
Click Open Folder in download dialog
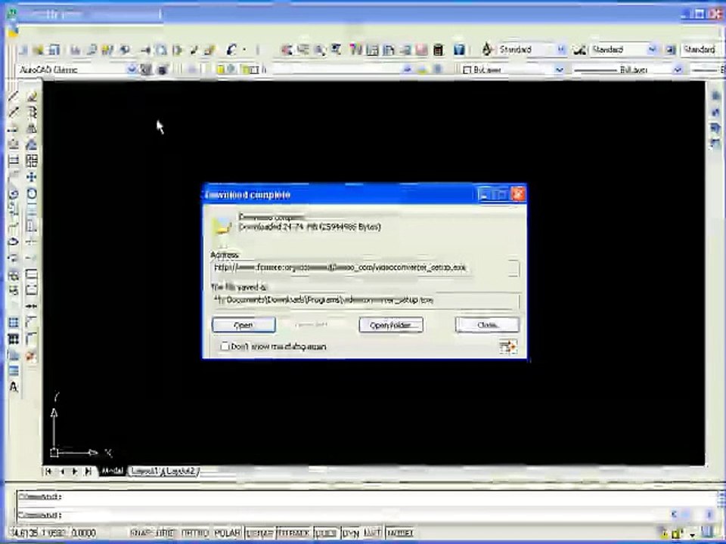[391, 325]
